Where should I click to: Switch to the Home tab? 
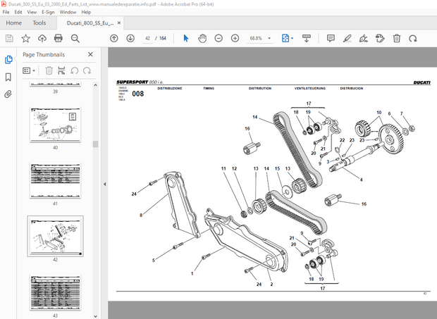[13, 23]
